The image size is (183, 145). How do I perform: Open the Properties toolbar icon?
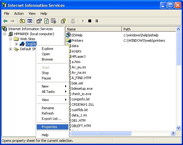point(39,21)
